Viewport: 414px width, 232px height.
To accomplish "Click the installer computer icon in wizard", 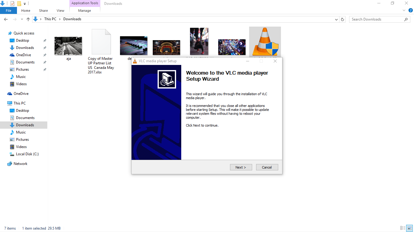I will pyautogui.click(x=167, y=79).
